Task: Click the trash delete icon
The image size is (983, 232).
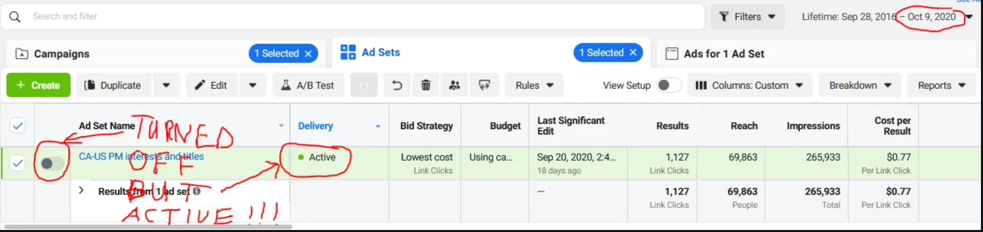Action: click(x=426, y=85)
